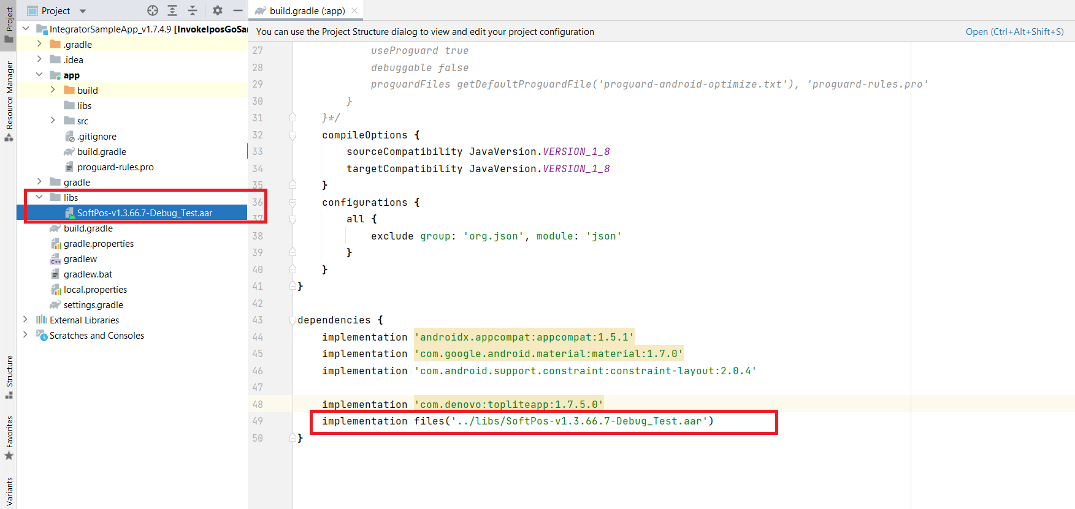Open the Project panel gear settings
Viewport: 1075px width, 509px height.
click(218, 10)
